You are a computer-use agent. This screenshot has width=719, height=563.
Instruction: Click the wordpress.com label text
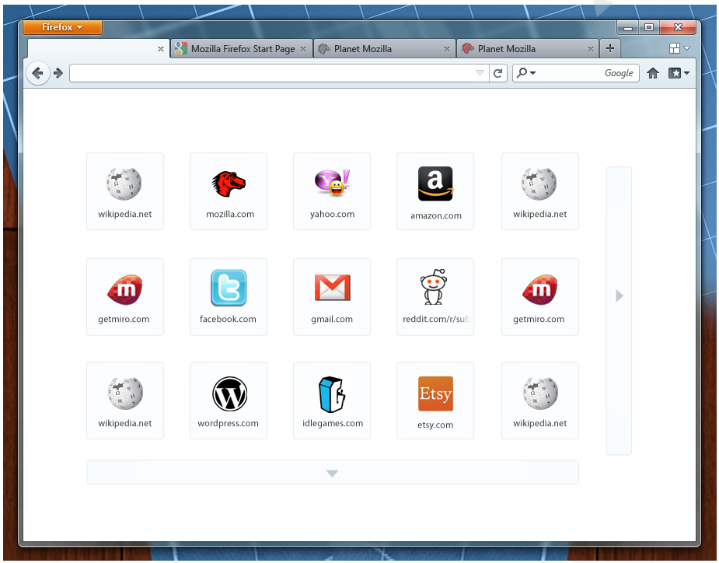tap(228, 424)
